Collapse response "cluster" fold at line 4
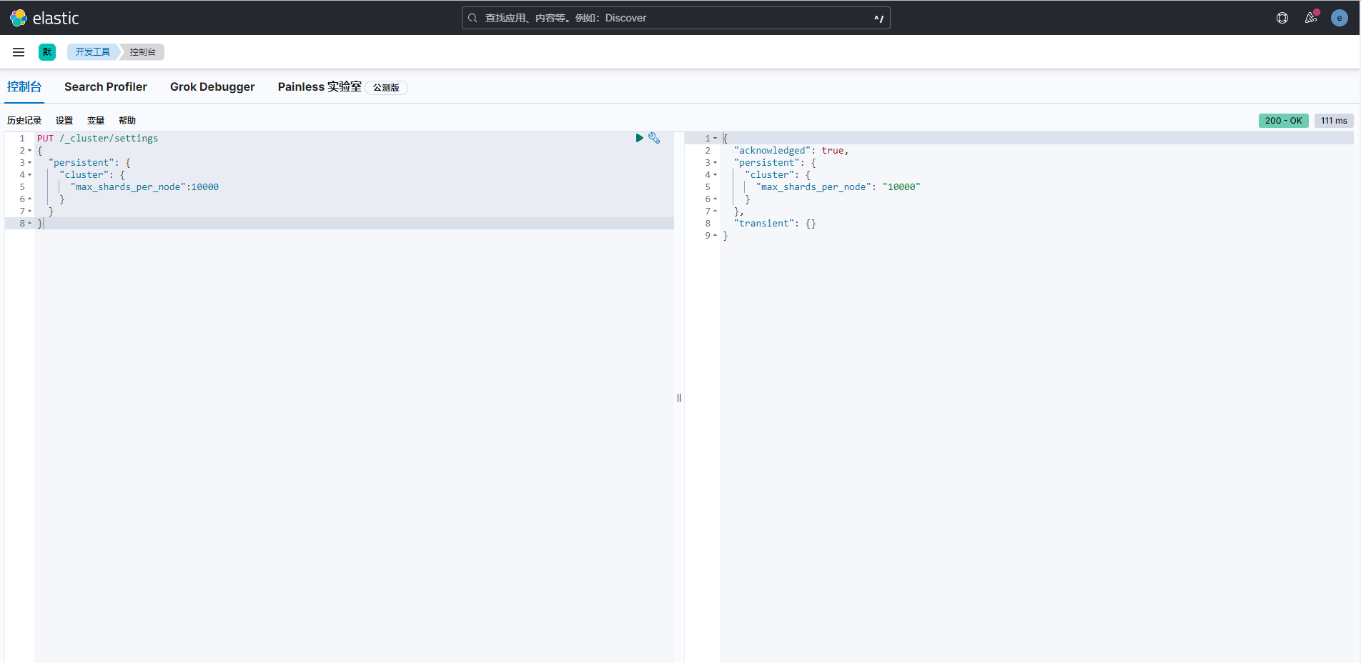 click(716, 175)
